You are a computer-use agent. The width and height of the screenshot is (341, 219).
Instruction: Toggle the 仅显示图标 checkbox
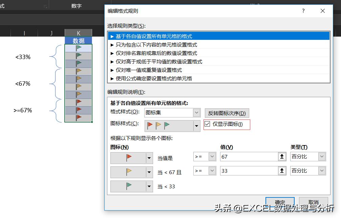208,125
